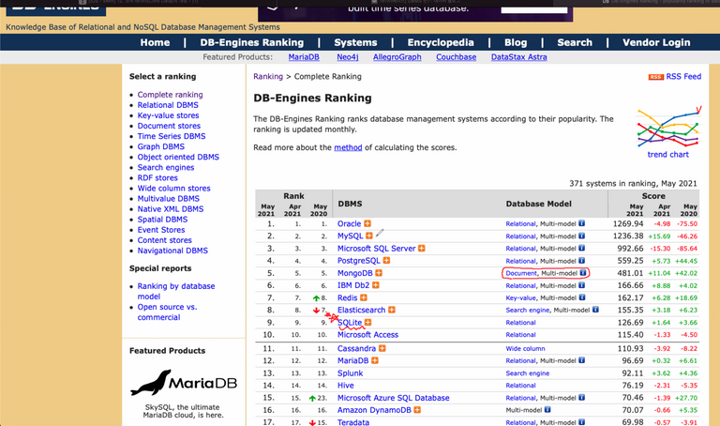The width and height of the screenshot is (720, 426).
Task: Click the plus icon next to Redis
Action: click(364, 297)
